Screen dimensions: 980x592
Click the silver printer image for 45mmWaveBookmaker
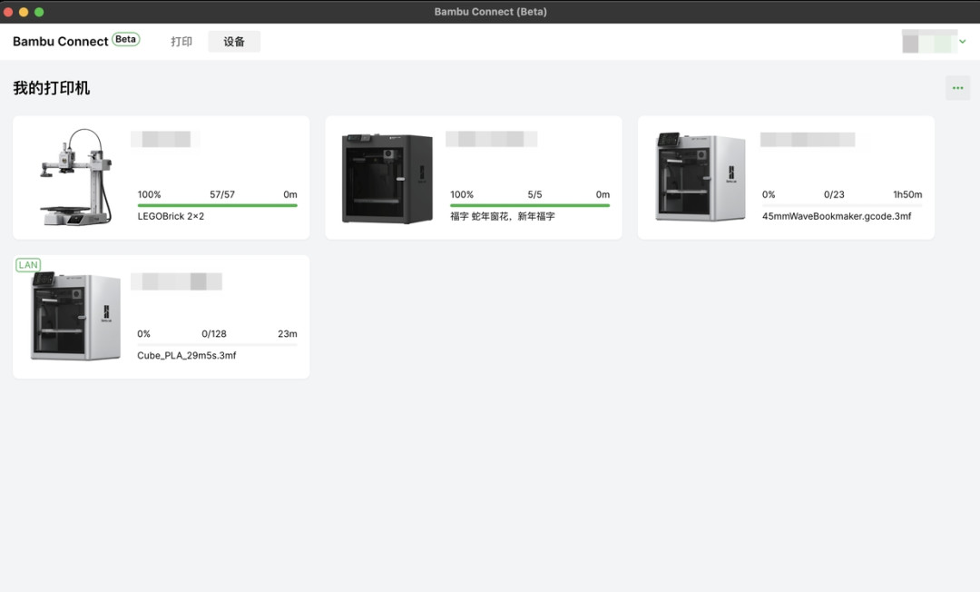(700, 176)
